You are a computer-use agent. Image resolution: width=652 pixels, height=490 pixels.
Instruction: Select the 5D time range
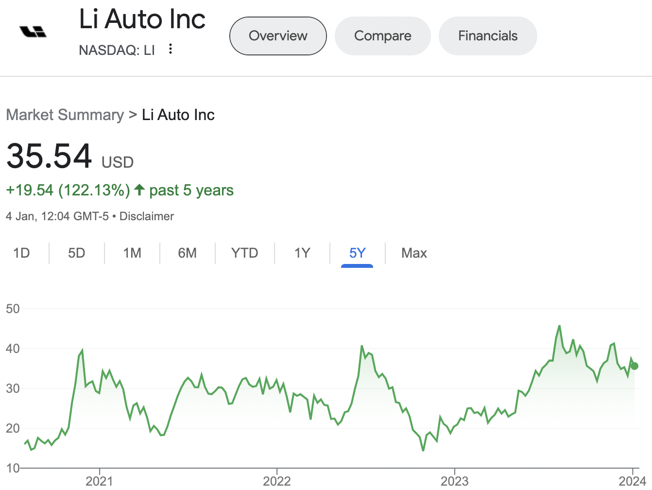(x=77, y=253)
